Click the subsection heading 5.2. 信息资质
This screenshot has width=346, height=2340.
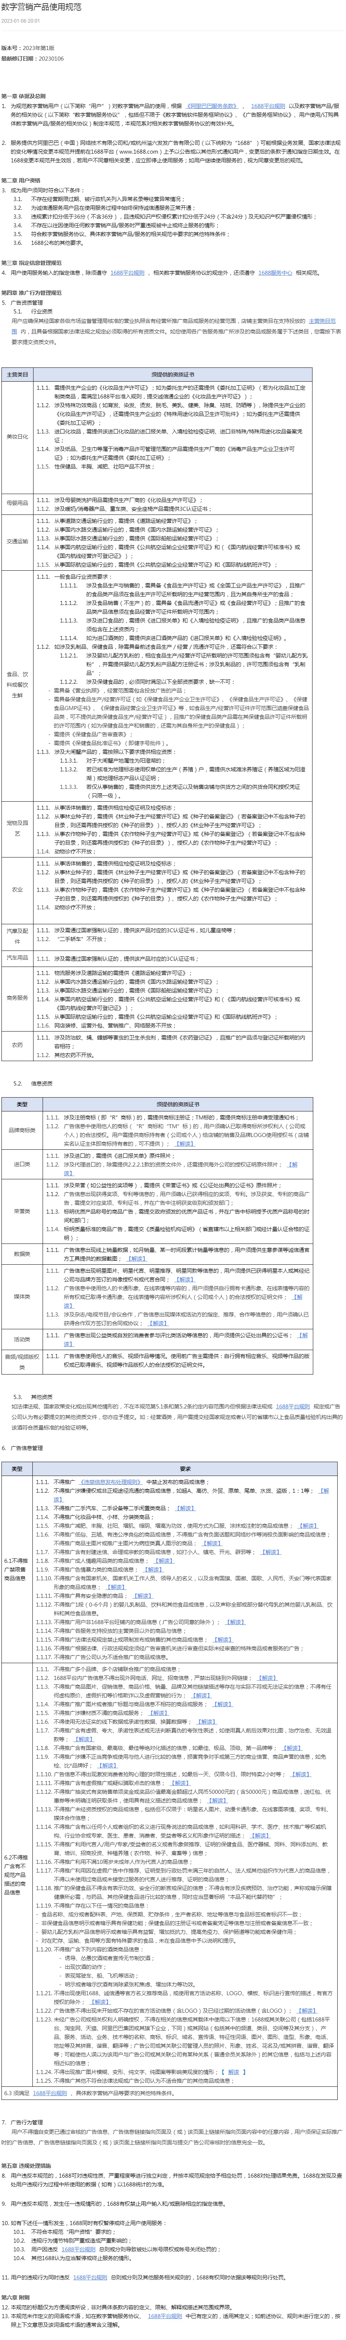pos(34,1084)
